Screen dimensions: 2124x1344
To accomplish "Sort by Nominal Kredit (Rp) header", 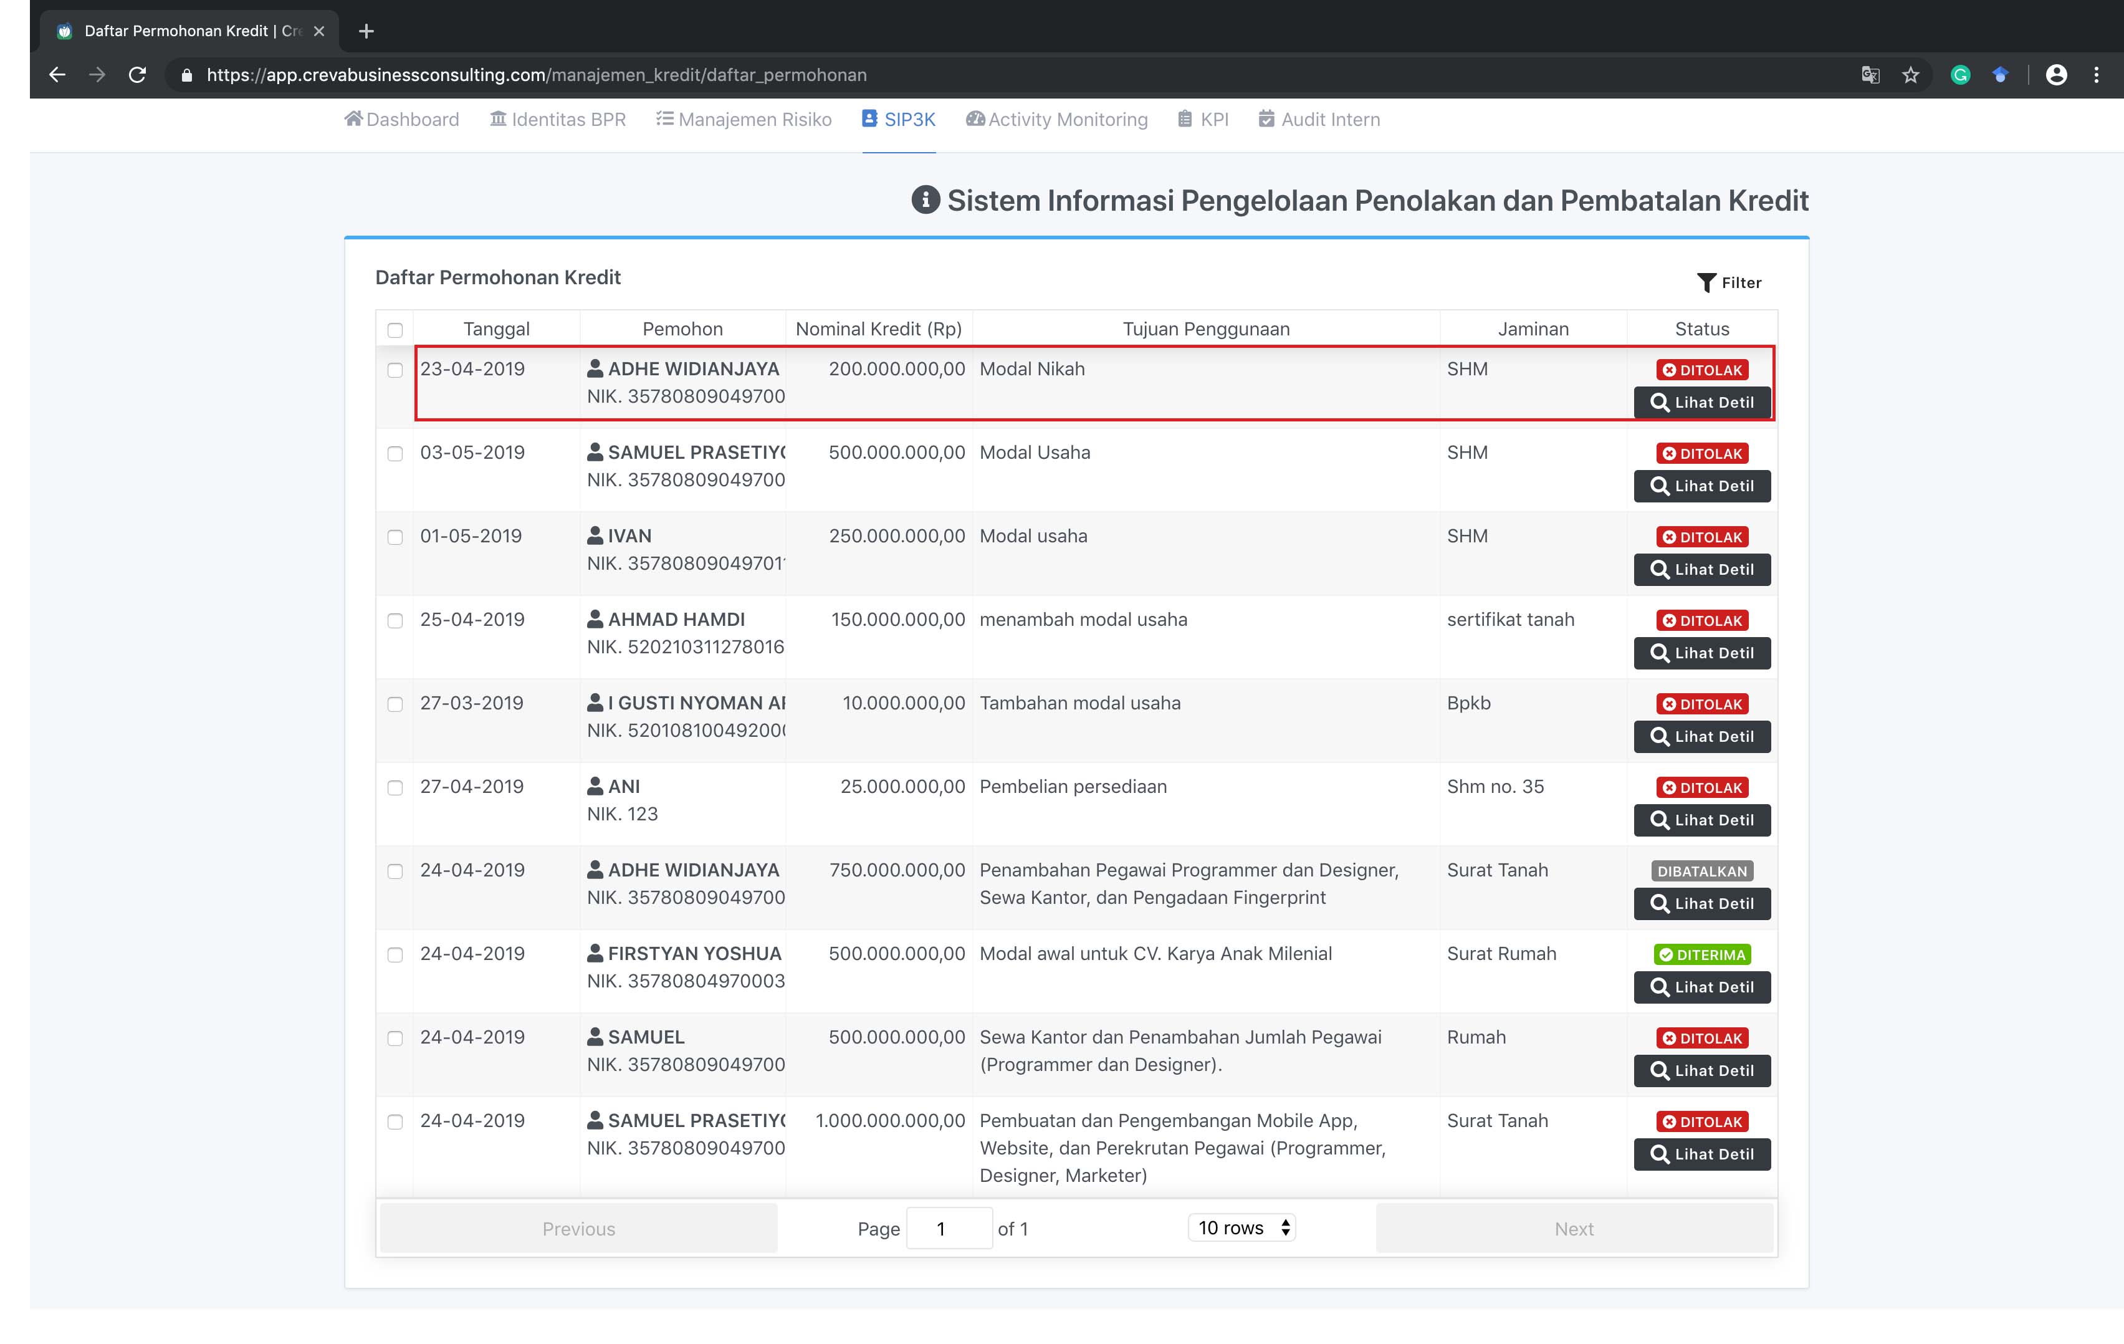I will [x=879, y=329].
